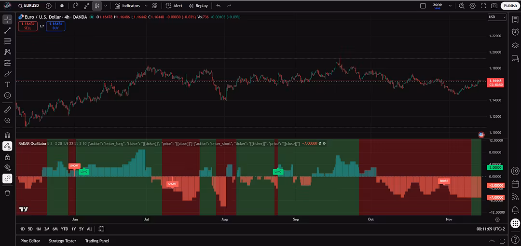The height and width of the screenshot is (246, 521).
Task: Take a chart snapshot with camera icon
Action: tap(494, 6)
